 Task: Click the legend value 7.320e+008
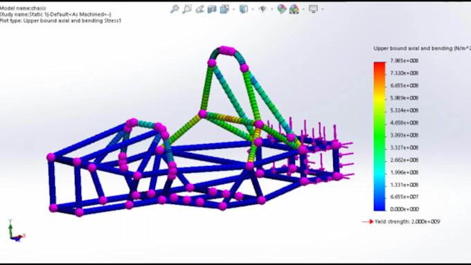405,73
